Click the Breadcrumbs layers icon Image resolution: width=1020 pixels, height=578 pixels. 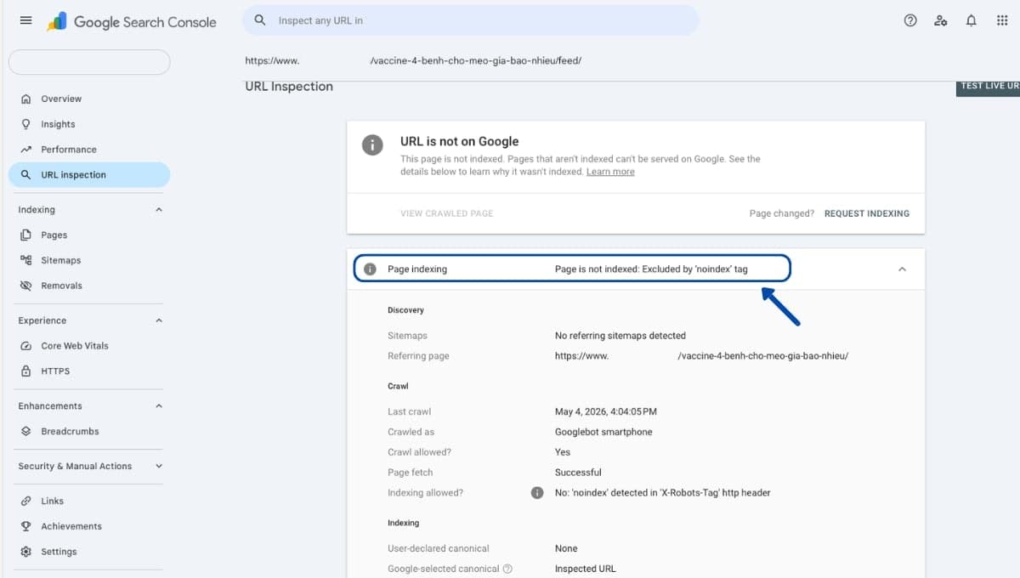click(25, 431)
